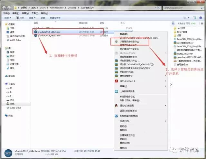Click the search input field at top right
This screenshot has width=206, height=159.
(x=182, y=8)
